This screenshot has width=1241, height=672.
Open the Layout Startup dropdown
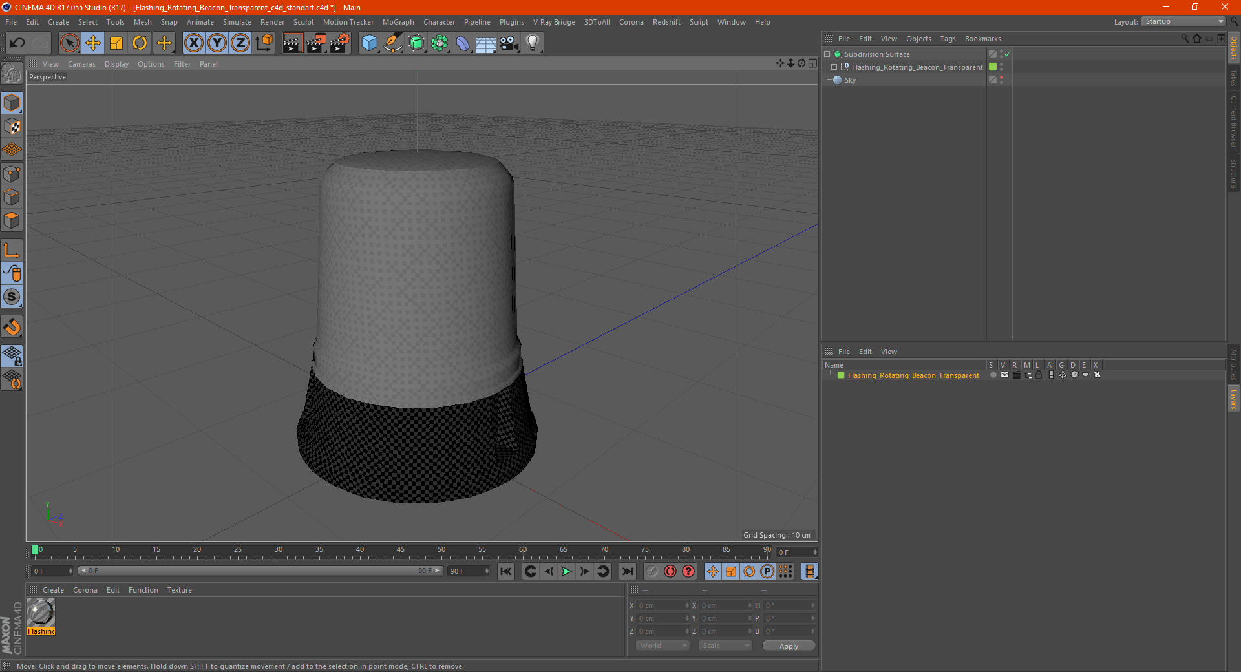1183,21
